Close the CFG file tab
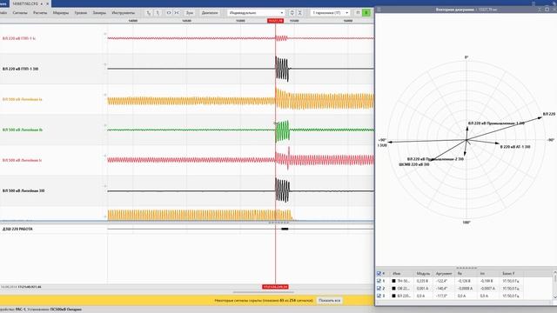Screen dimensions: 557x313 (x=48, y=3)
